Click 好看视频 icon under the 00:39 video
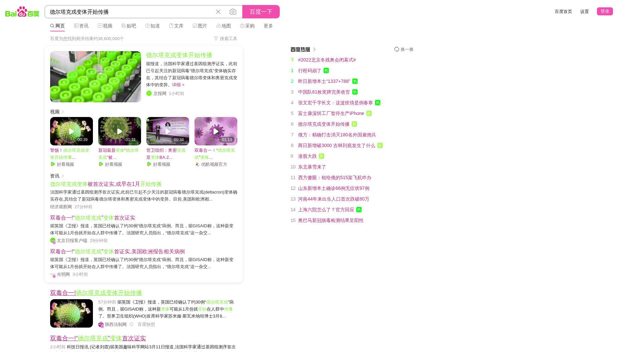The height and width of the screenshot is (352, 621). [53, 164]
